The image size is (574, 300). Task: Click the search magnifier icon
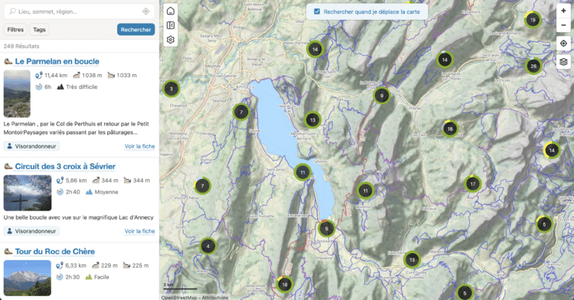12,11
